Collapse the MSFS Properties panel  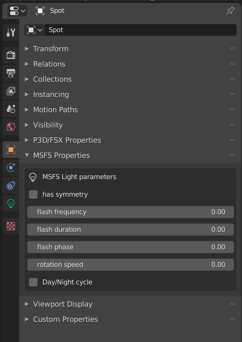[x=61, y=155]
